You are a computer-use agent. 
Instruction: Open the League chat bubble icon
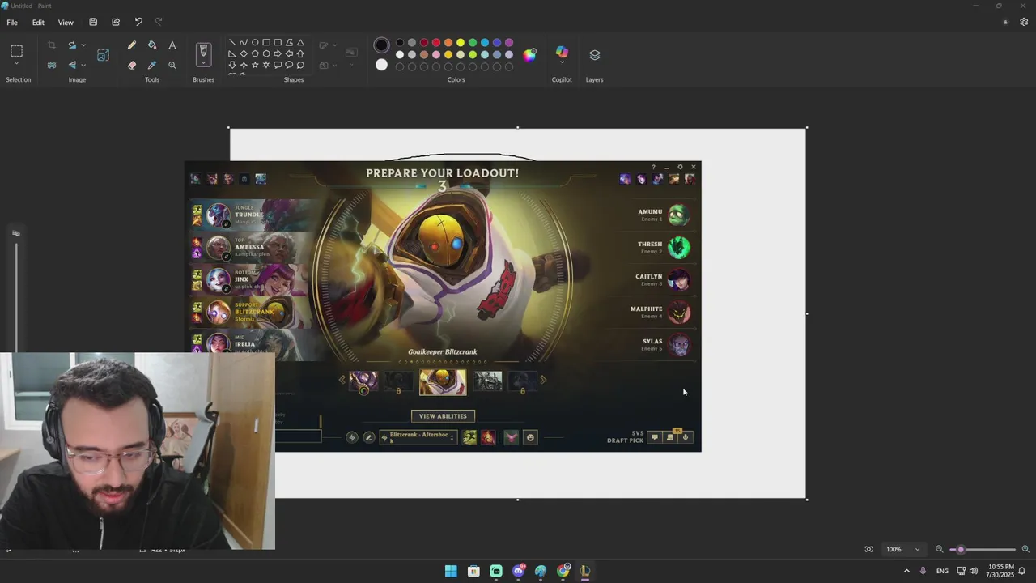pyautogui.click(x=655, y=437)
